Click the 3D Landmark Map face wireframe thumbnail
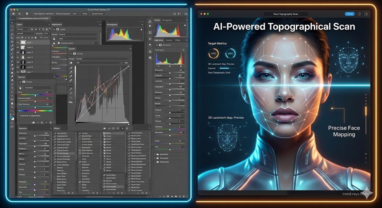382x208 pixels. click(227, 138)
